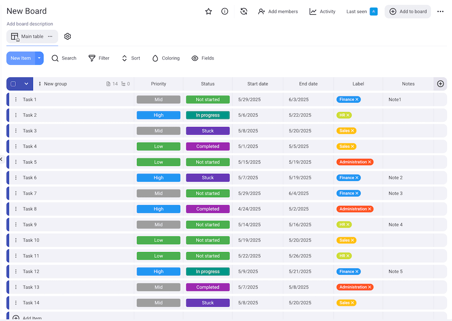Open the board settings gear
This screenshot has height=321, width=452.
tap(67, 36)
